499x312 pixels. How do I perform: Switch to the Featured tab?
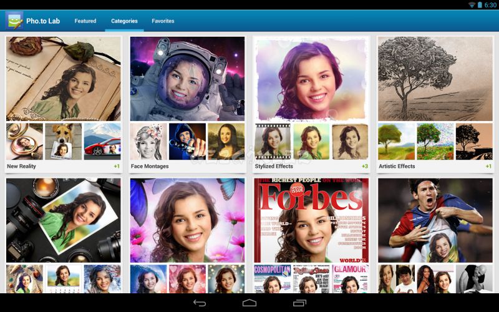85,21
